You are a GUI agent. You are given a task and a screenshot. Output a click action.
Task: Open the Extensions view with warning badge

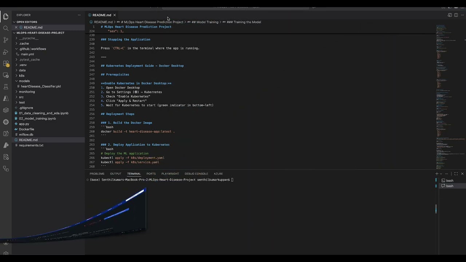point(6,63)
